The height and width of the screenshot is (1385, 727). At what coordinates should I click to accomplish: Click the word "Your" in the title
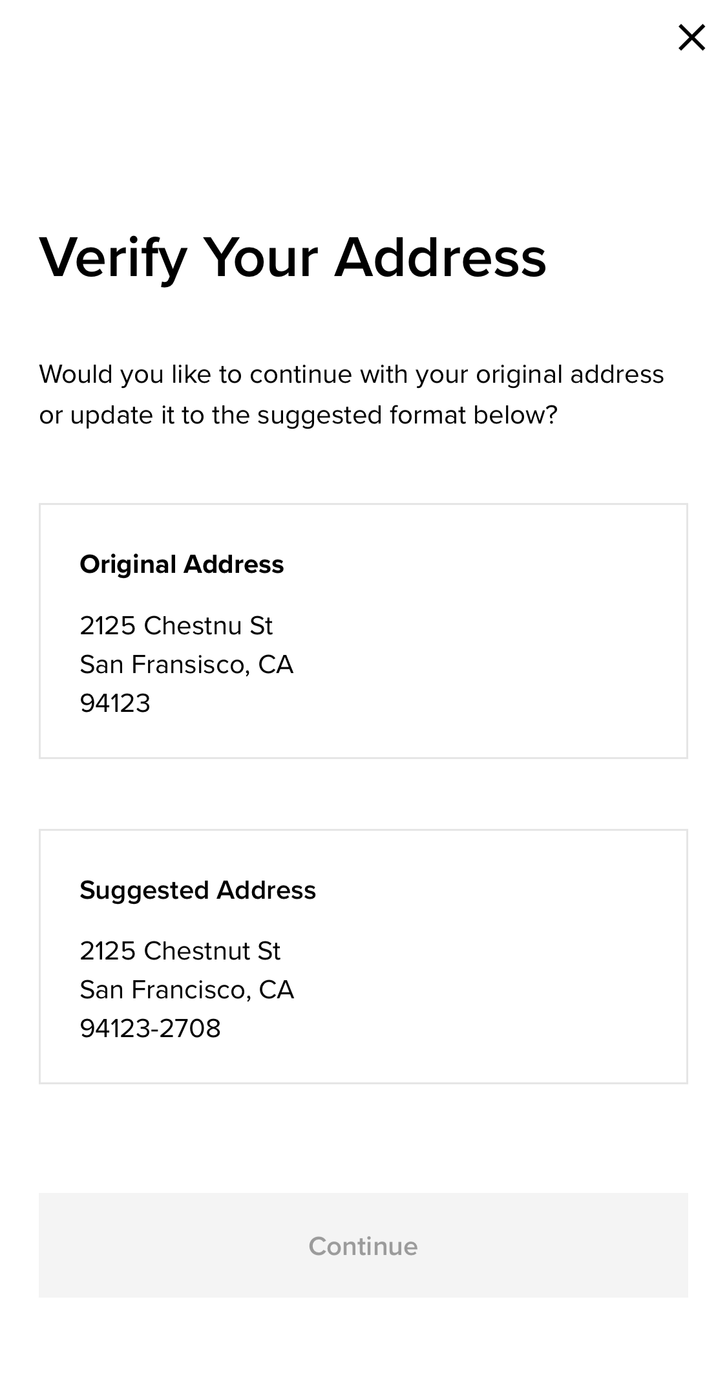(260, 257)
